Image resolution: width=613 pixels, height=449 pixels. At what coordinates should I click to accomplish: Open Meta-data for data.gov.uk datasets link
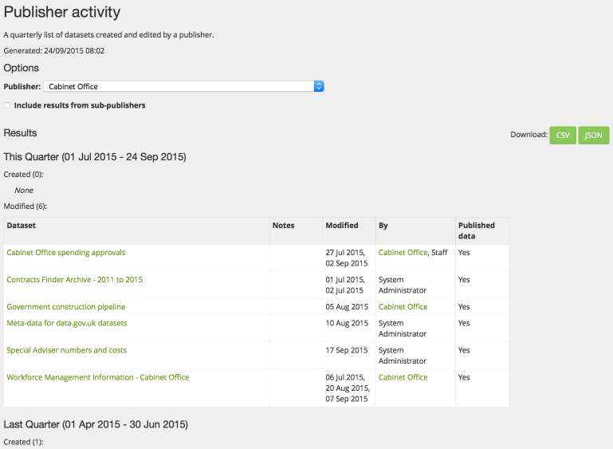67,323
